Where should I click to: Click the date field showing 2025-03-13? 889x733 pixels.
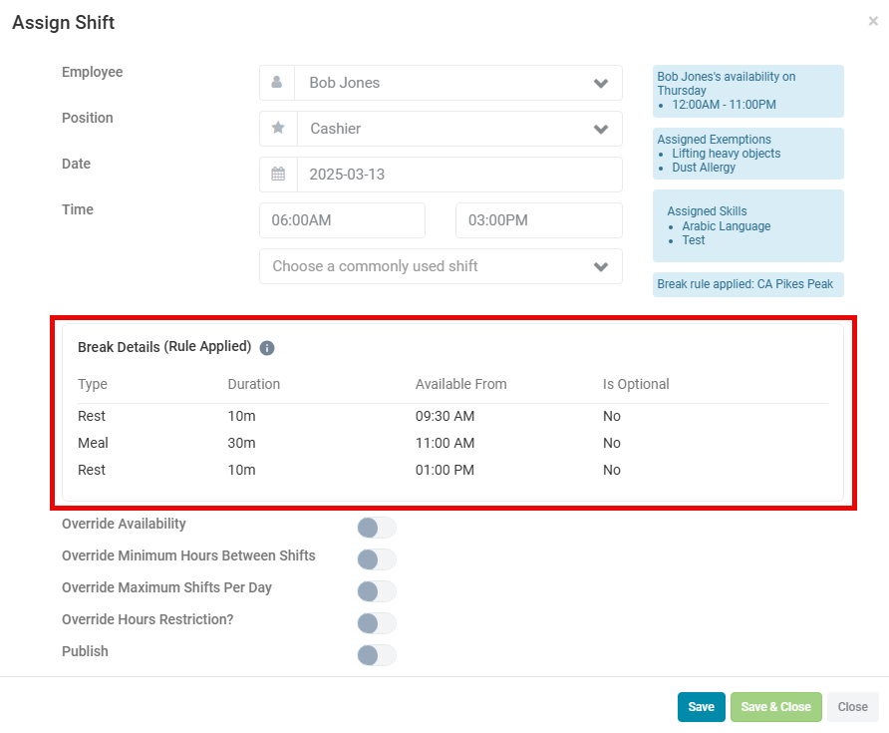pyautogui.click(x=458, y=175)
